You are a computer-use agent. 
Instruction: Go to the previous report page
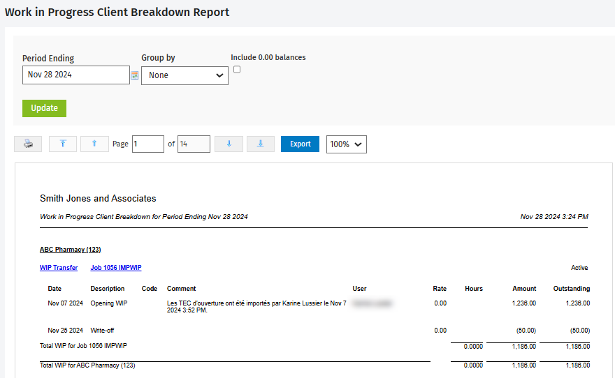click(94, 144)
